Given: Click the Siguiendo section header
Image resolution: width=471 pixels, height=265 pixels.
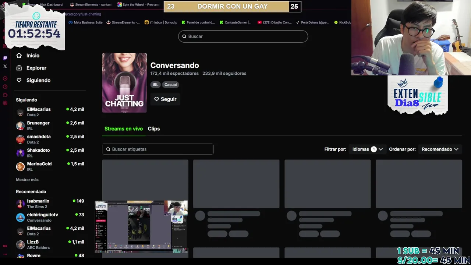Looking at the screenshot, I should tap(26, 100).
